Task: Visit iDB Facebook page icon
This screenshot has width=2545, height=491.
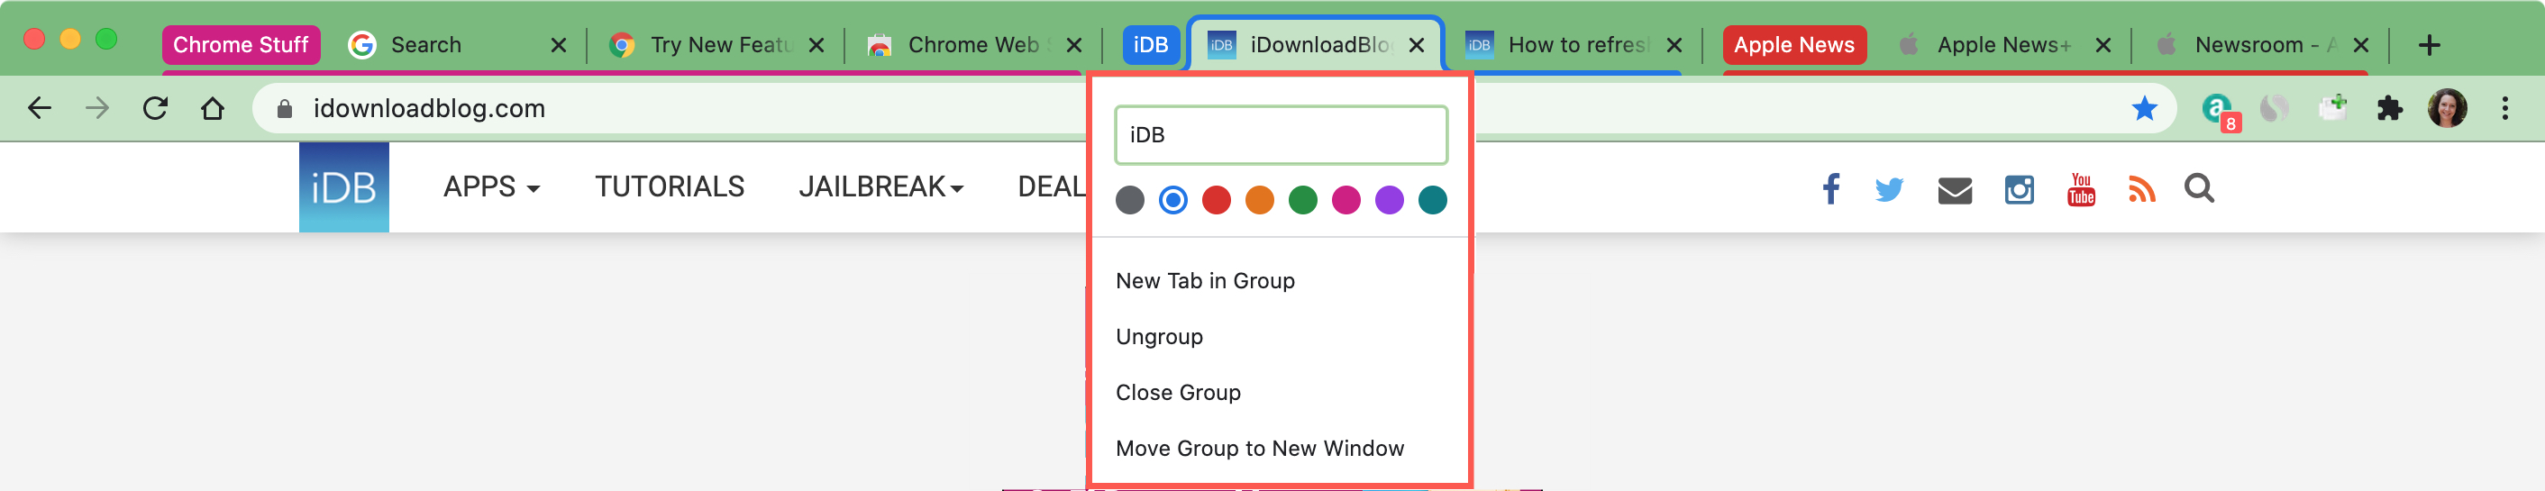Action: (x=1830, y=187)
